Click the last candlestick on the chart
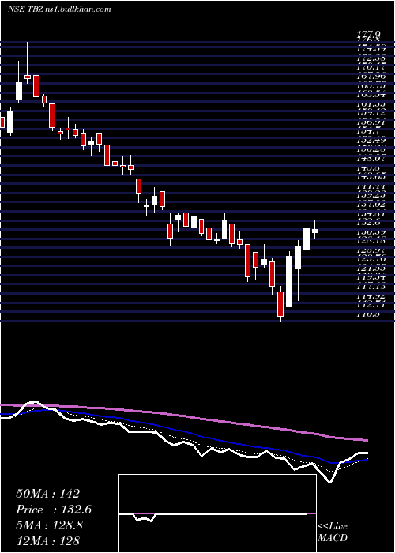 pyautogui.click(x=314, y=231)
